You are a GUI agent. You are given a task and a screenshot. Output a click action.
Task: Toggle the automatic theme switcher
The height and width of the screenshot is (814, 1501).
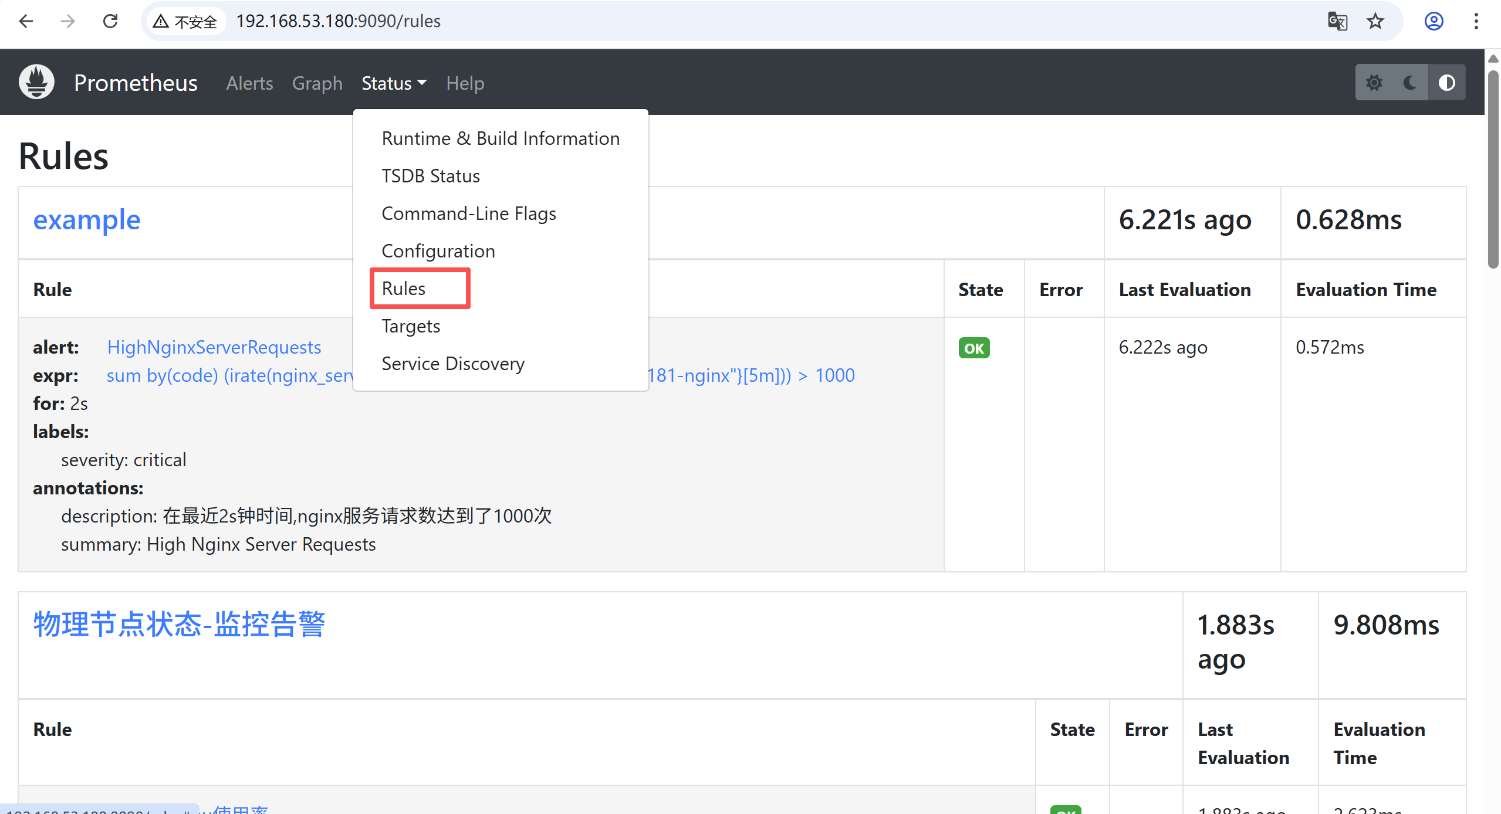1447,82
